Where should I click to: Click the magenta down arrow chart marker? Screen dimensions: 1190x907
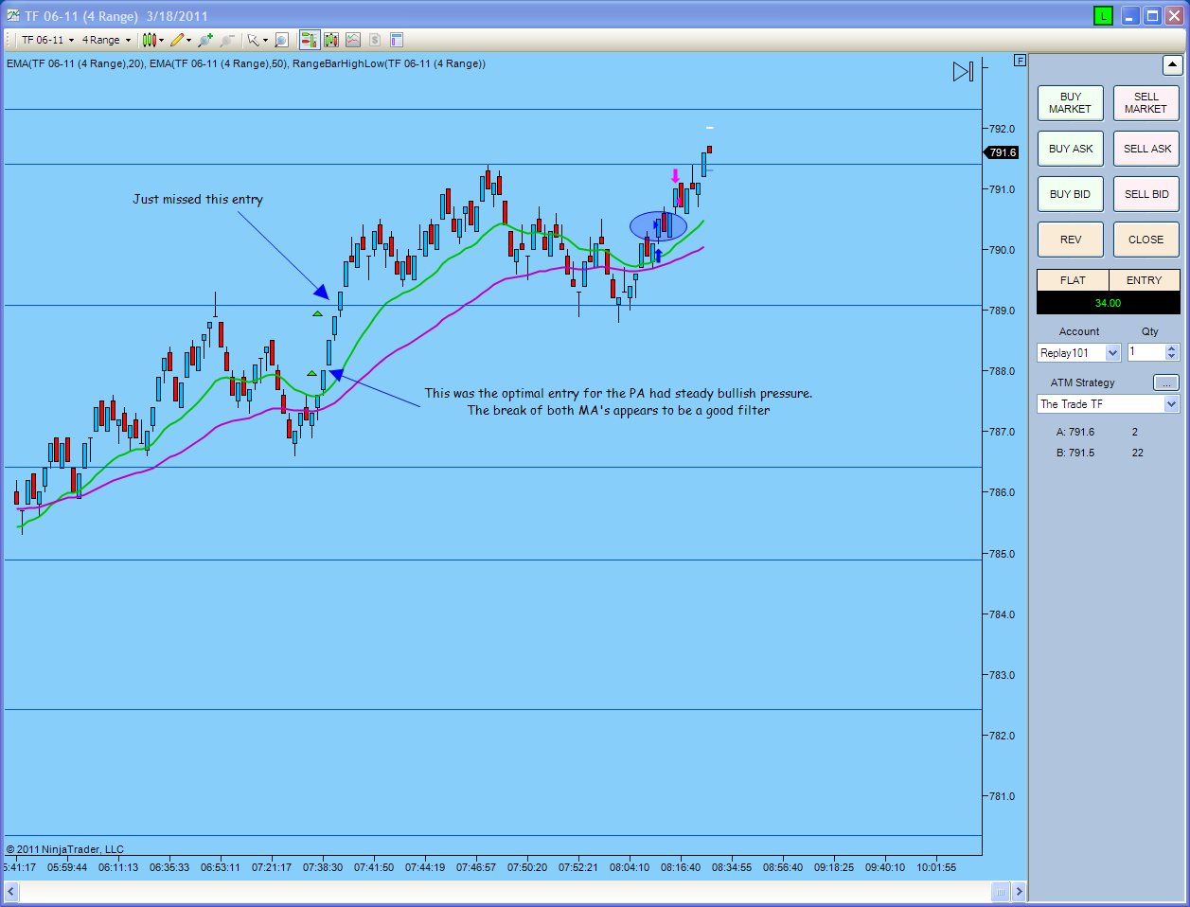pos(675,176)
